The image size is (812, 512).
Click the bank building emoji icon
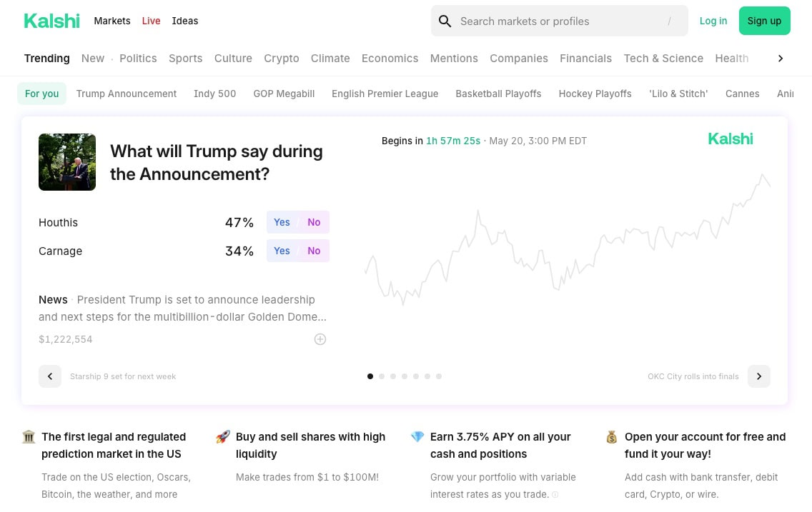(29, 437)
